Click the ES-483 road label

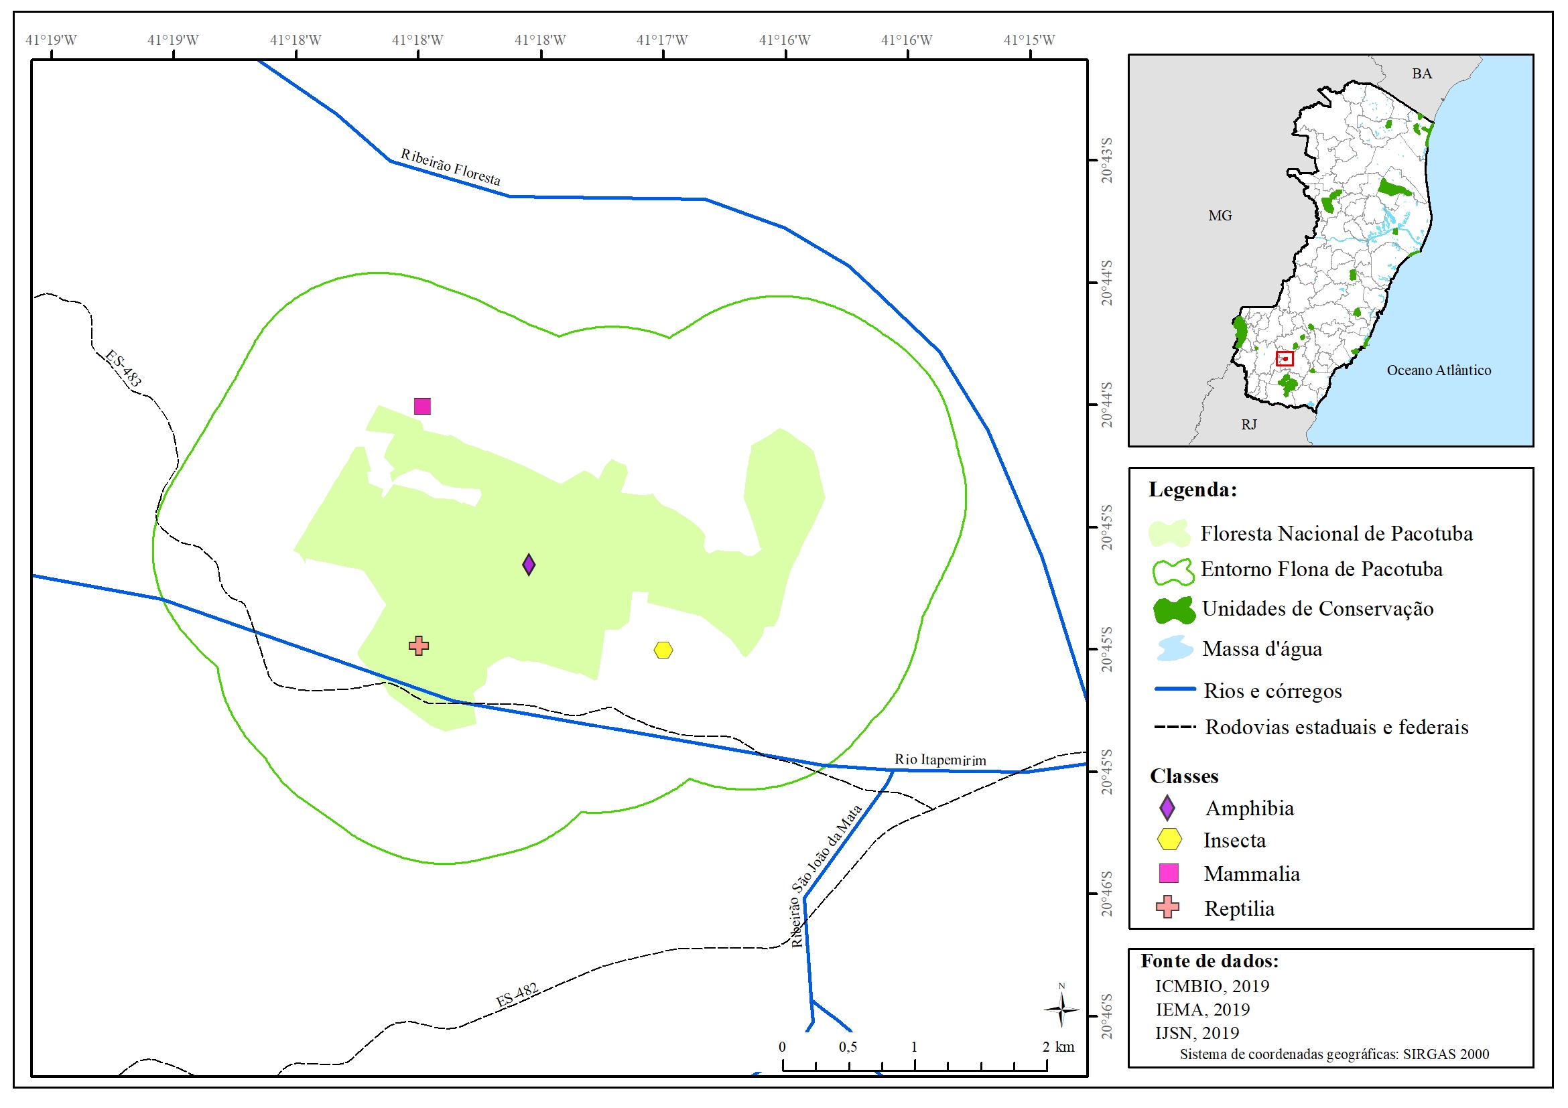point(123,368)
